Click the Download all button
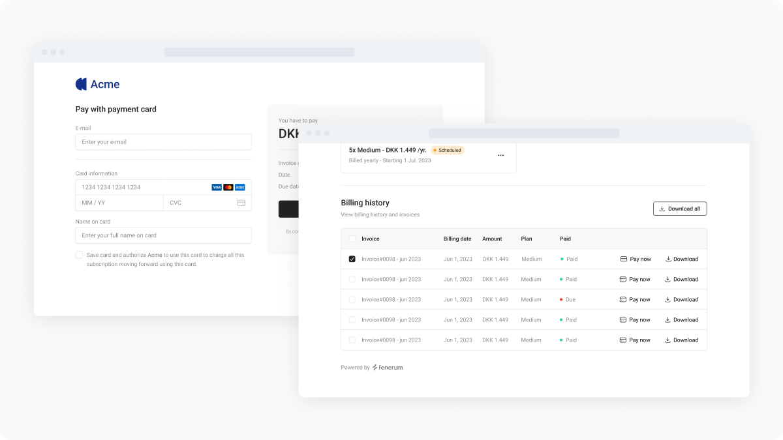The height and width of the screenshot is (440, 783). click(x=679, y=209)
